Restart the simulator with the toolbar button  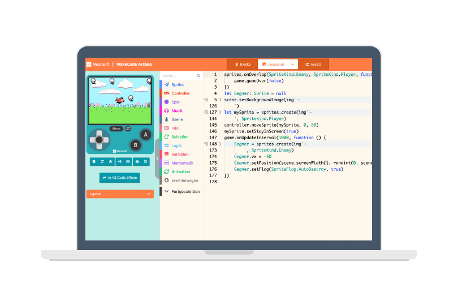pyautogui.click(x=102, y=161)
